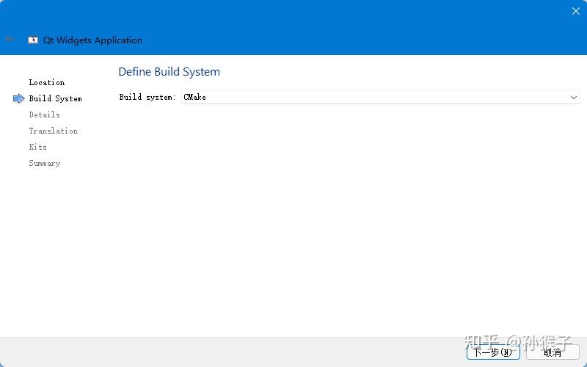Close the wizard with the X icon
The height and width of the screenshot is (367, 587).
click(576, 11)
